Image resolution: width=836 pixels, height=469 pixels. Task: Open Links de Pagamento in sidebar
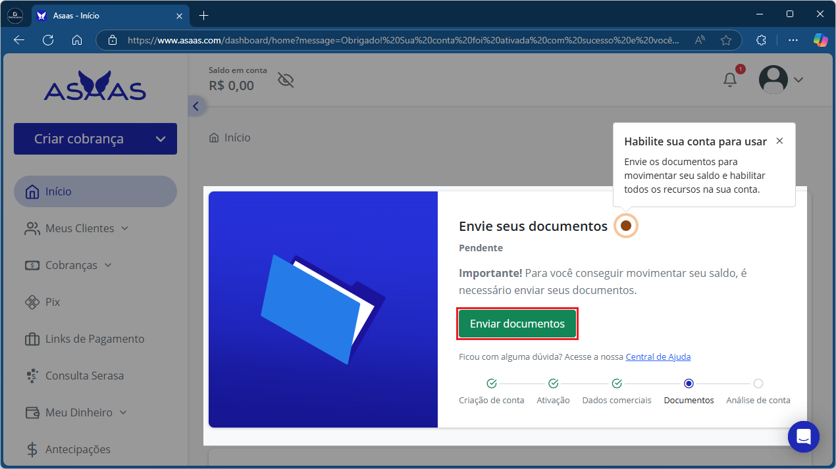(x=94, y=339)
